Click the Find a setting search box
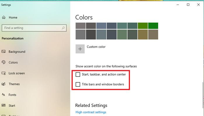 (x=34, y=28)
